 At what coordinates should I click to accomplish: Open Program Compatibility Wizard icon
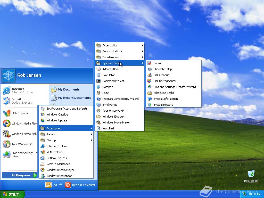[98, 99]
